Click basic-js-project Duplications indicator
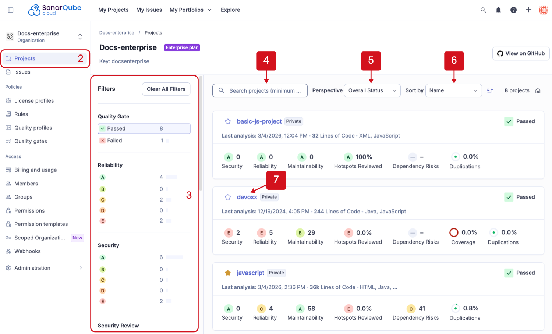This screenshot has height=334, width=552. point(456,157)
